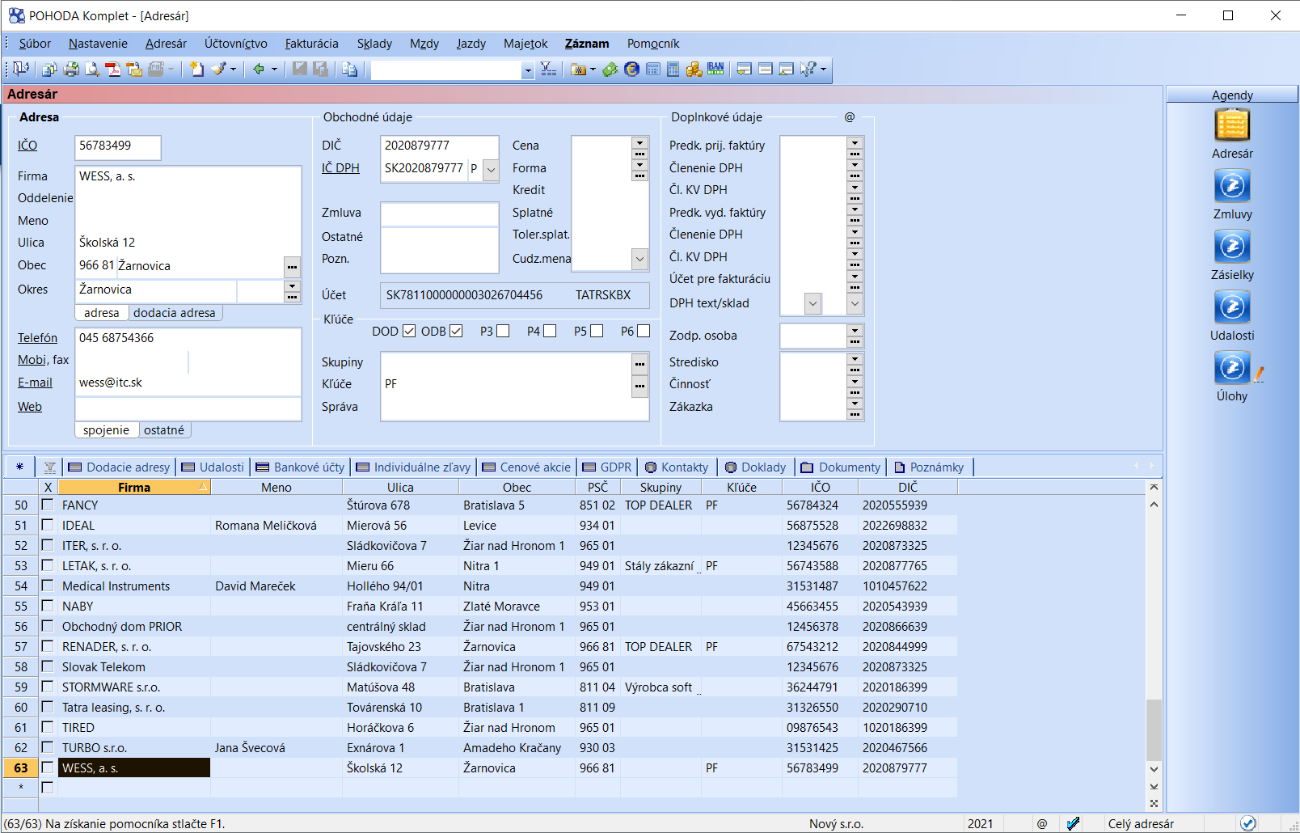
Task: Toggle the ODB checkbox
Action: pyautogui.click(x=456, y=331)
